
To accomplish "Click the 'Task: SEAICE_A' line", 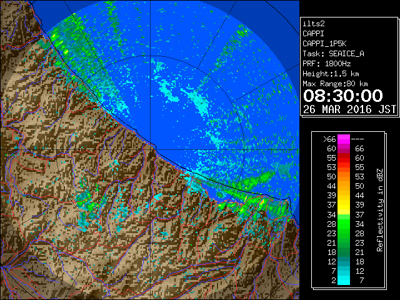I will pos(333,54).
